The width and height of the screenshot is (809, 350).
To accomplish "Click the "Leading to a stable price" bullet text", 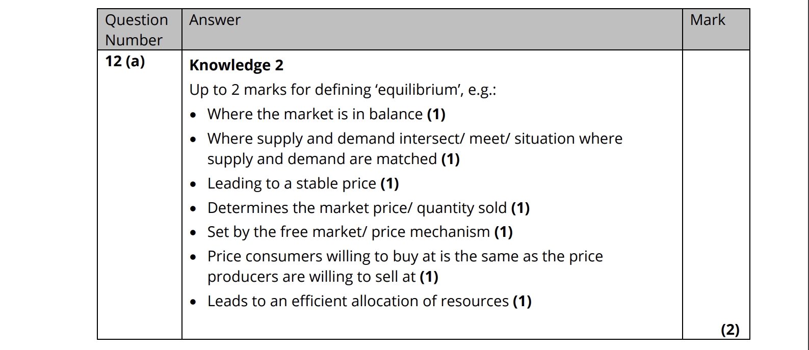I will coord(292,183).
